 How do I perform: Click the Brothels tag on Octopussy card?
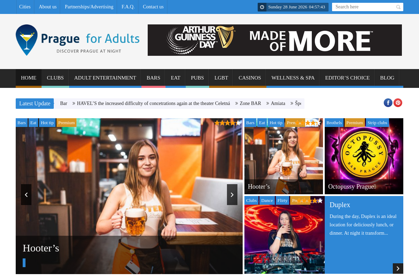tap(334, 123)
